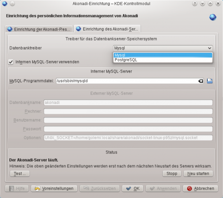Confirm with the OK button

pyautogui.click(x=133, y=189)
